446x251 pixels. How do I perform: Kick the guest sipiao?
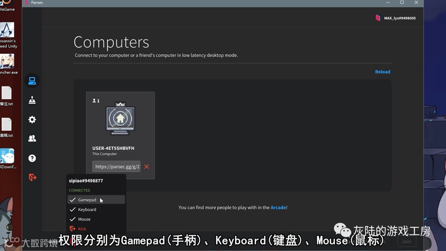(96, 229)
